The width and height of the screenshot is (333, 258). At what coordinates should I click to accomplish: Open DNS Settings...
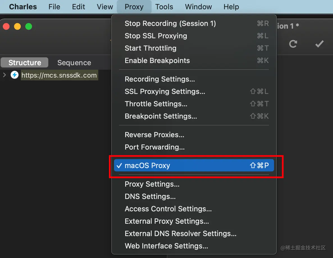coord(194,196)
